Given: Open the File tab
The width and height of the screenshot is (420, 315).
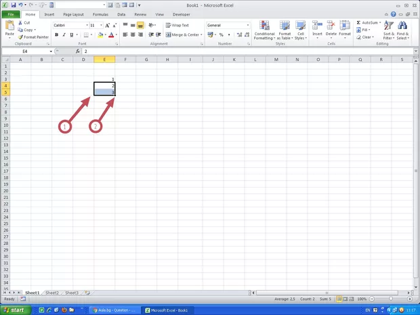Looking at the screenshot, I should [x=11, y=14].
